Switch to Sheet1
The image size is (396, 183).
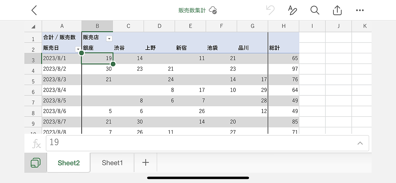(112, 162)
